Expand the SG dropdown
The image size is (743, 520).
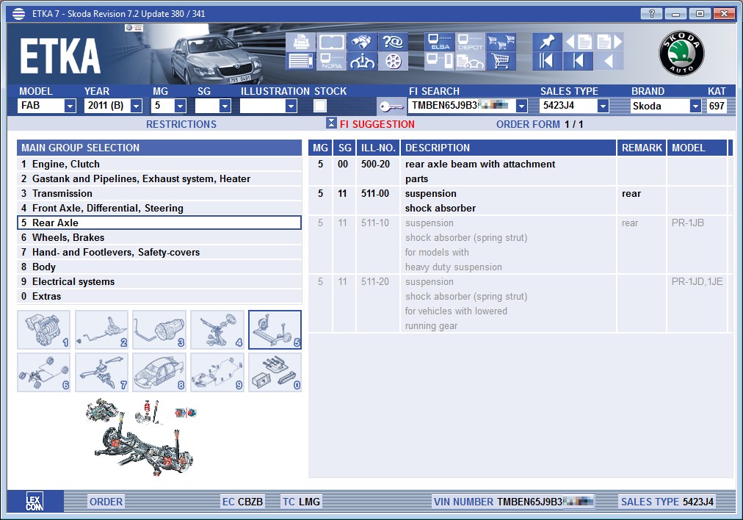click(225, 106)
